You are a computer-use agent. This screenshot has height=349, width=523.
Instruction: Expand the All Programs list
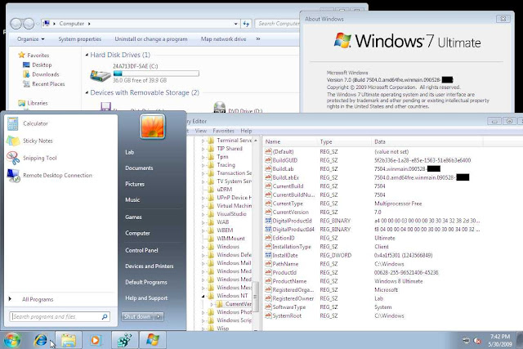[39, 299]
